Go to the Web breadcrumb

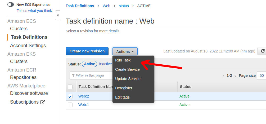pyautogui.click(x=106, y=6)
